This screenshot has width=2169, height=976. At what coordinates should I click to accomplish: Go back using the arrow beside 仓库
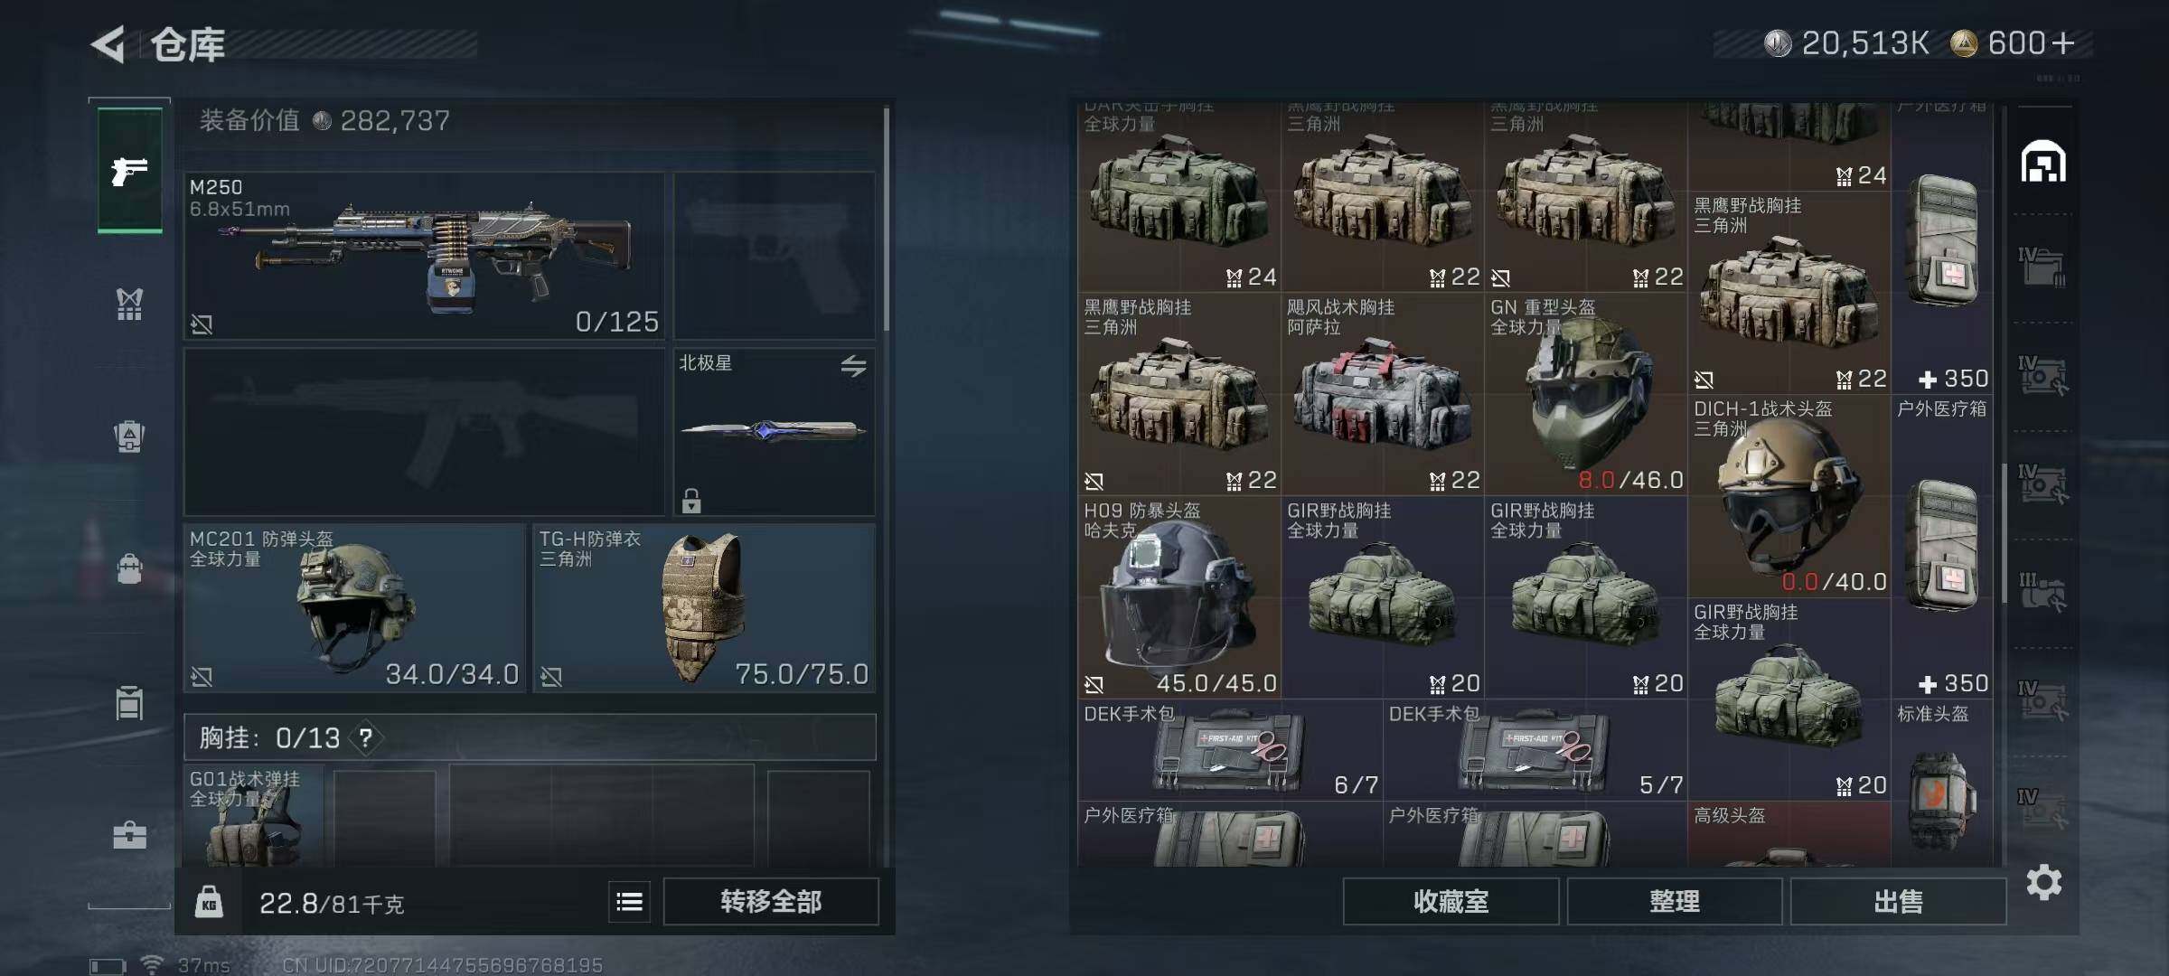coord(108,43)
